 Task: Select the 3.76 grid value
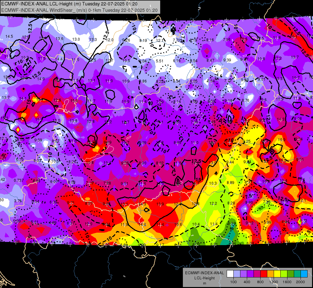pyautogui.click(x=18, y=201)
